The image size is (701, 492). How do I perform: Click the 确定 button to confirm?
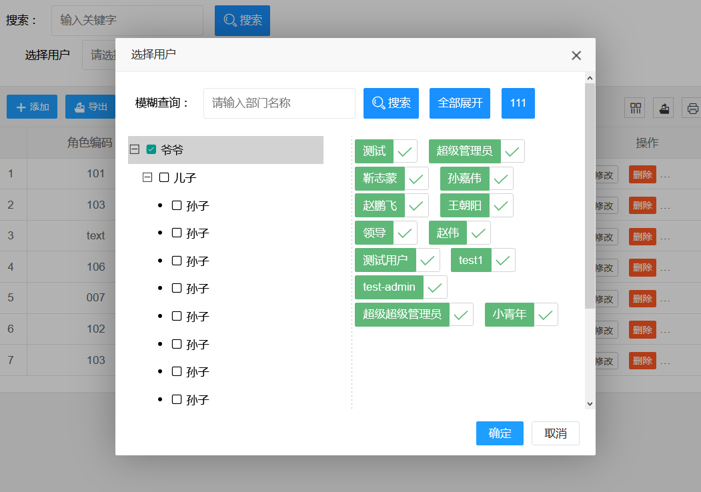500,433
